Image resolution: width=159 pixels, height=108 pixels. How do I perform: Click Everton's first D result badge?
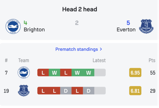pos(66,91)
